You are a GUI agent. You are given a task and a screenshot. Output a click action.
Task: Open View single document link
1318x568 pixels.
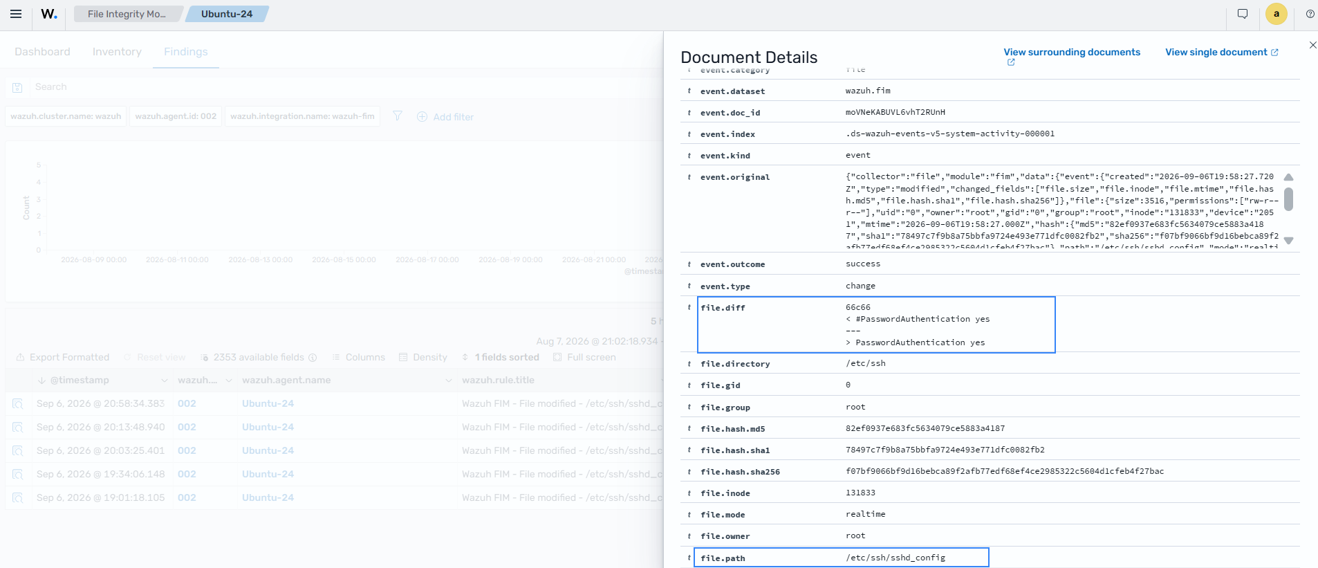coord(1221,53)
